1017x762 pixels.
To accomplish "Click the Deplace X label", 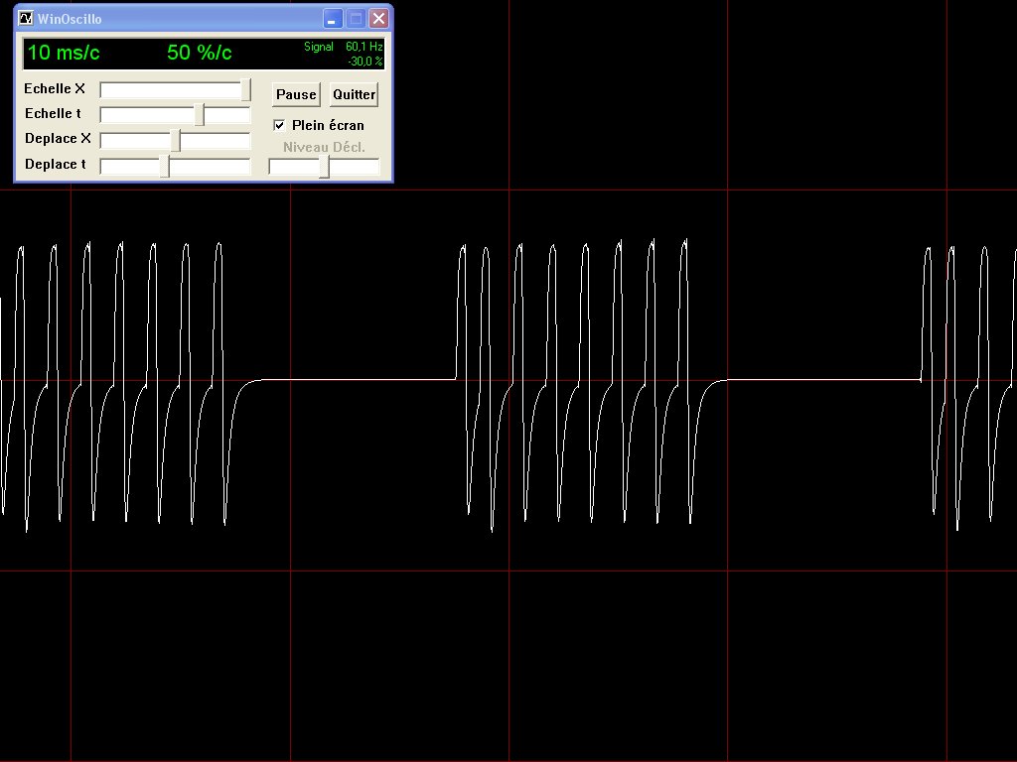I will pyautogui.click(x=58, y=139).
